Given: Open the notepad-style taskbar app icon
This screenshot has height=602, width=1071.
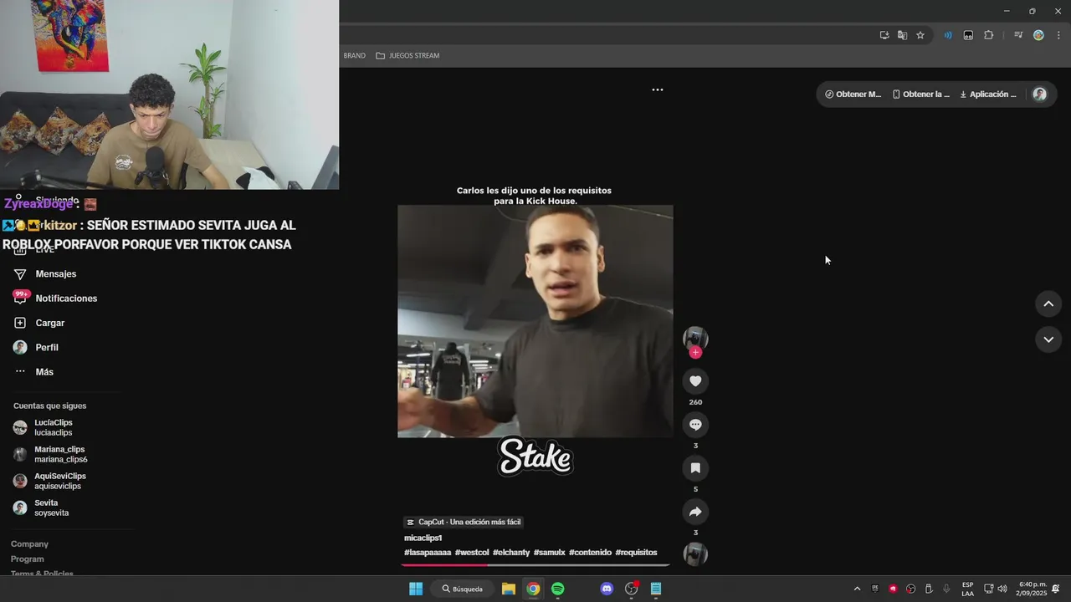Looking at the screenshot, I should click(656, 589).
